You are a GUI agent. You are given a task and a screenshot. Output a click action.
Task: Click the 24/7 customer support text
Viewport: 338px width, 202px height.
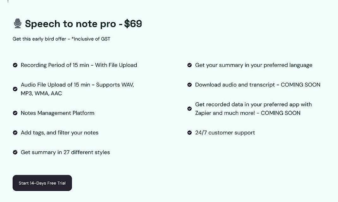point(225,133)
